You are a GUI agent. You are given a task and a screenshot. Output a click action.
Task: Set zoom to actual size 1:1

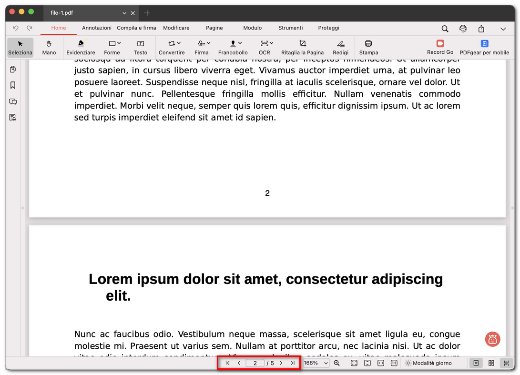click(x=394, y=363)
